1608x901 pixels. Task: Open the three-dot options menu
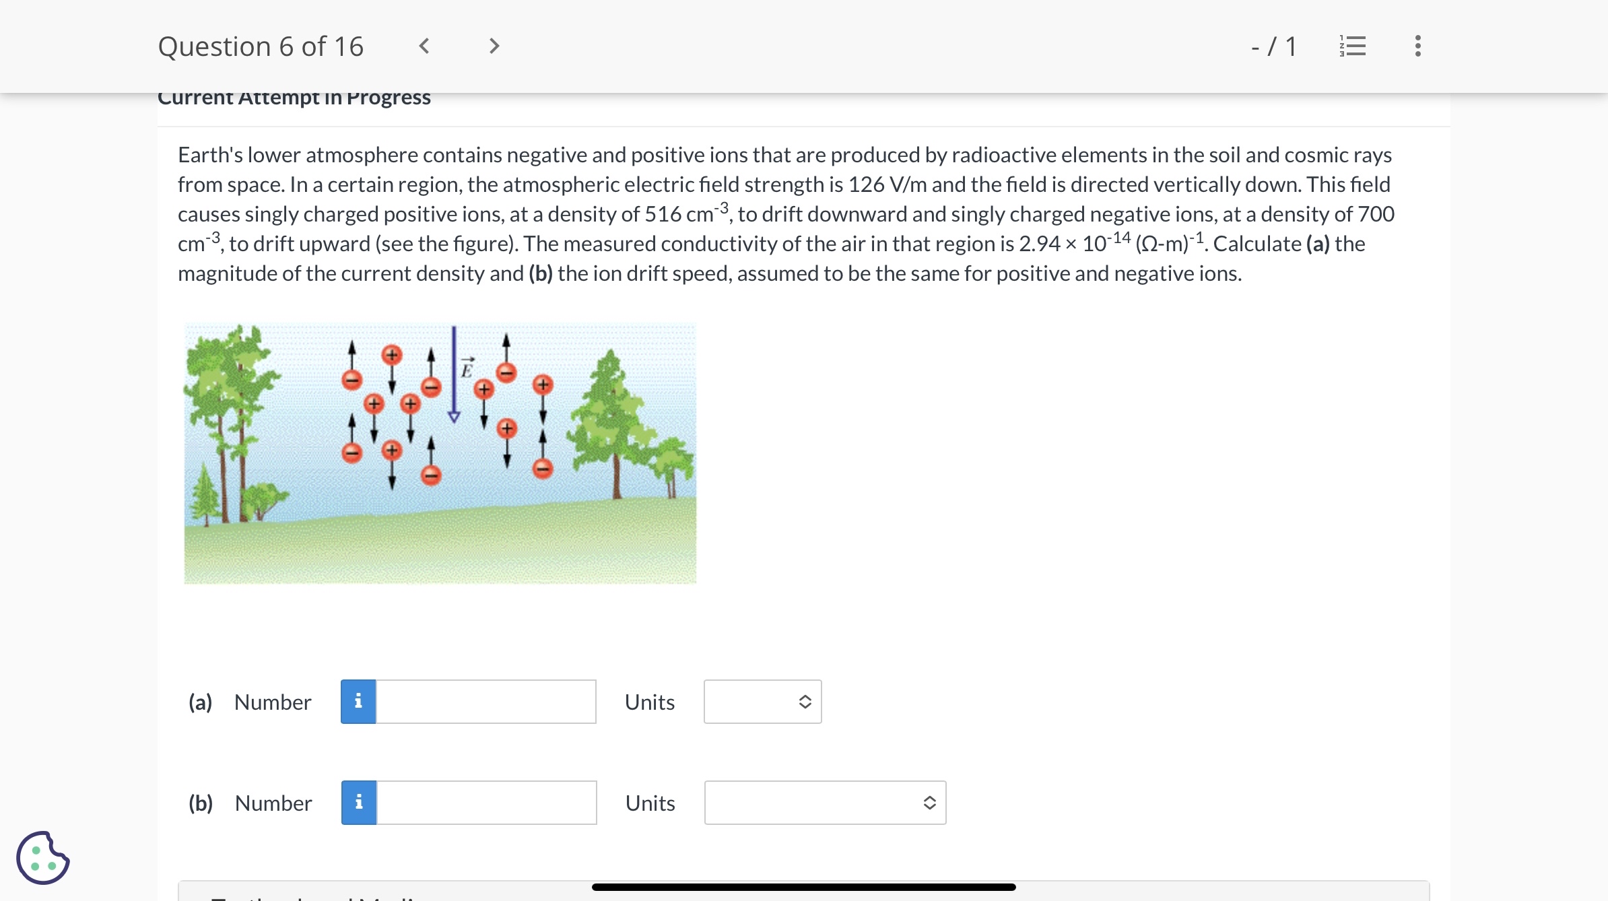click(x=1416, y=46)
